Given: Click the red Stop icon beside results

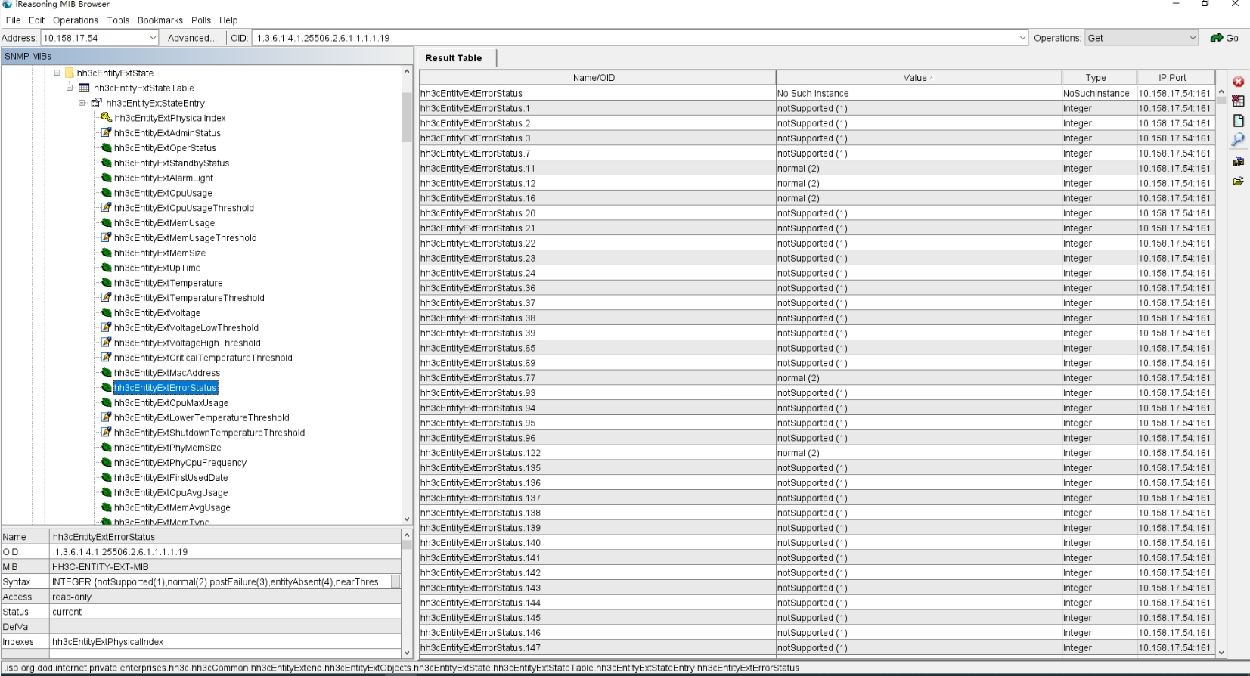Looking at the screenshot, I should click(1238, 82).
